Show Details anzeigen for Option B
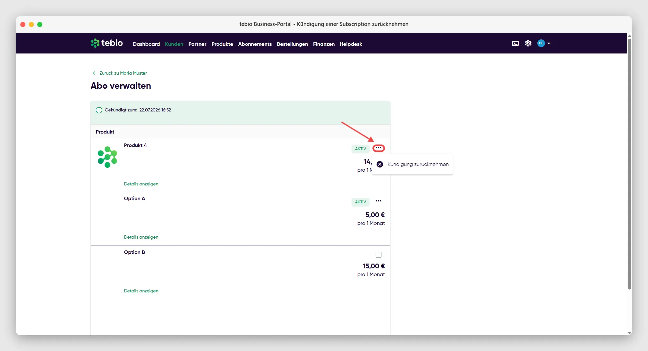This screenshot has width=648, height=351. (141, 291)
